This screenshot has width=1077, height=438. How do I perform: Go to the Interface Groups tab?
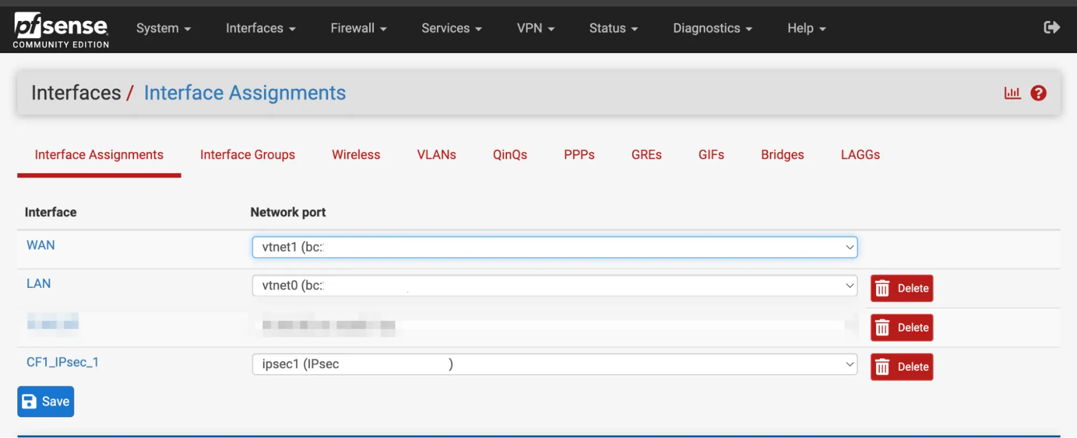coord(247,155)
